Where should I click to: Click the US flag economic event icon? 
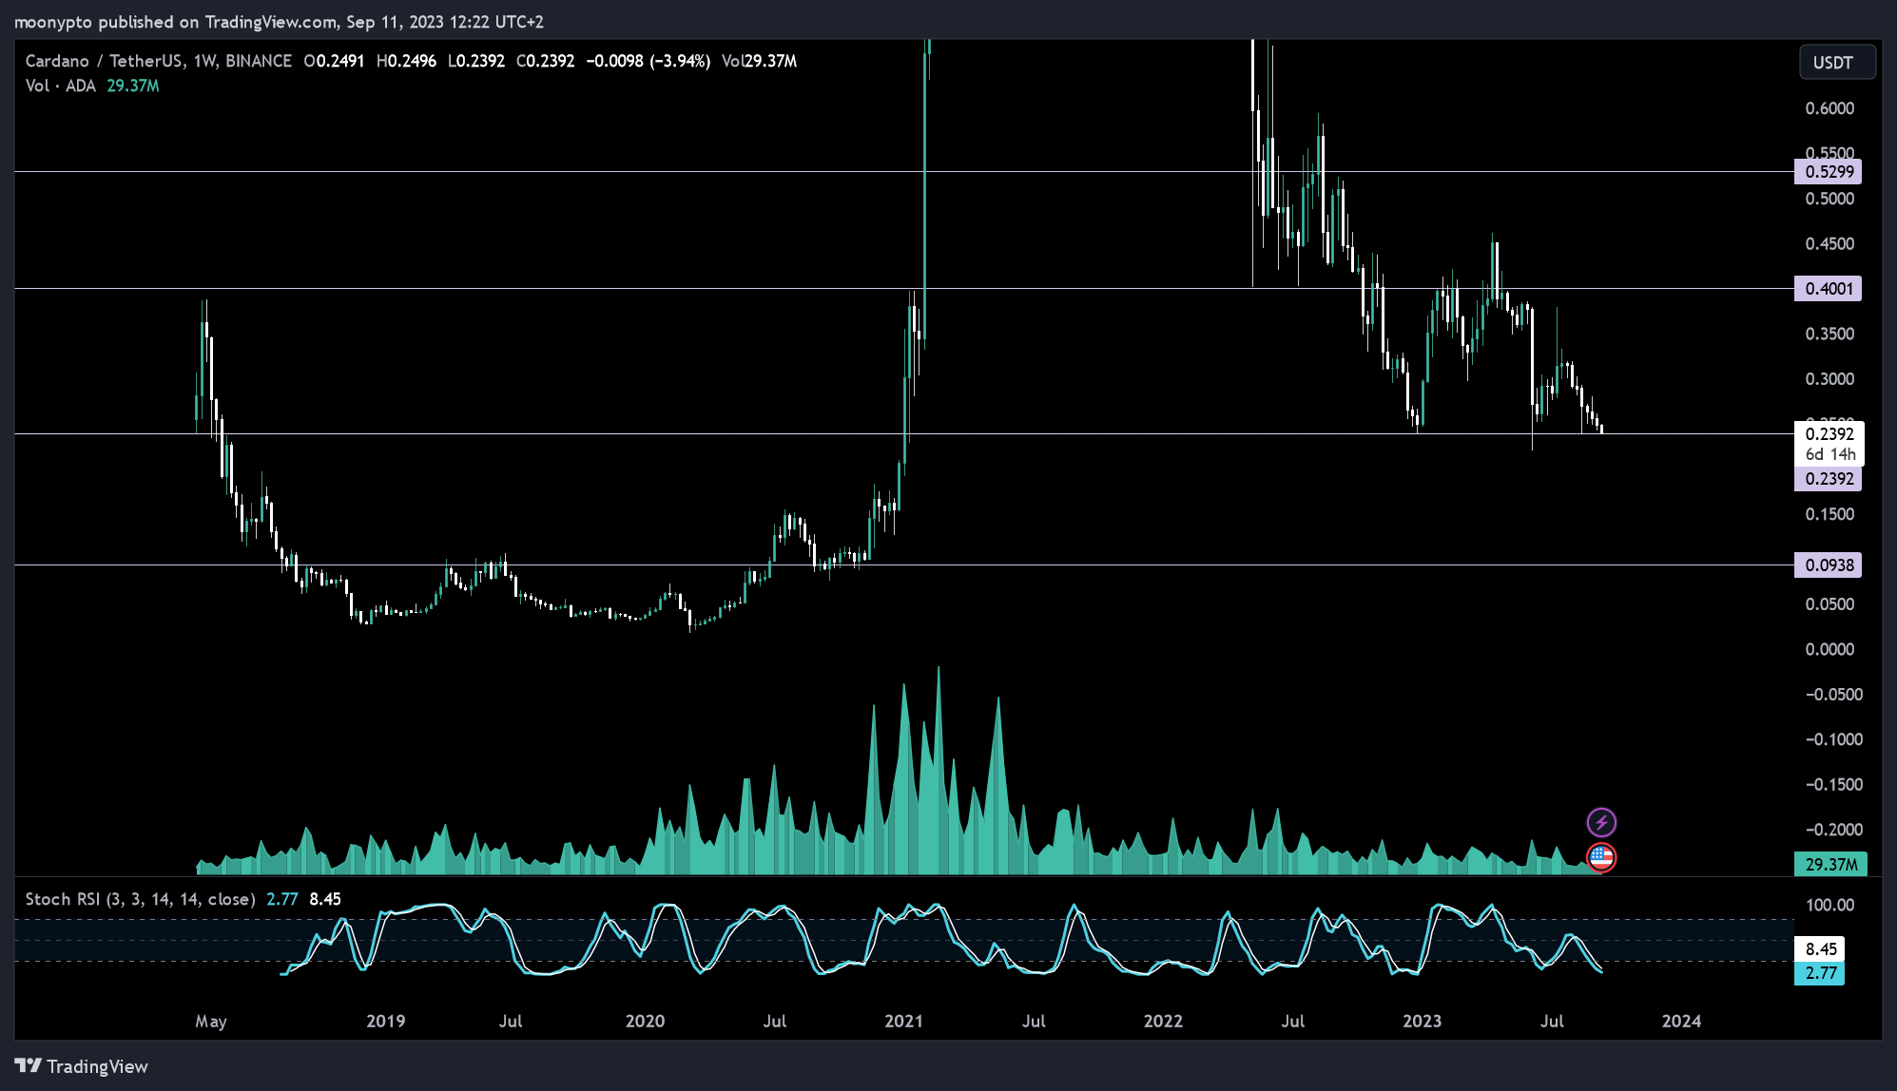[x=1601, y=857]
